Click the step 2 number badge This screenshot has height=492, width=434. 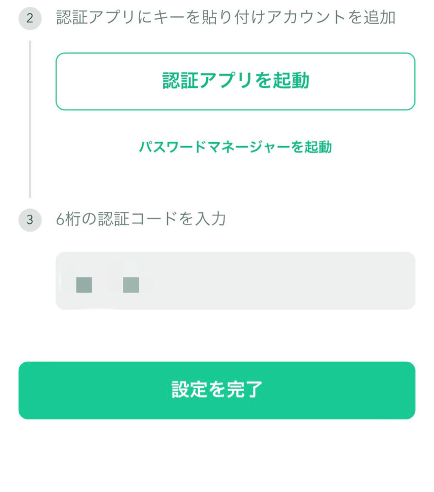pyautogui.click(x=30, y=18)
